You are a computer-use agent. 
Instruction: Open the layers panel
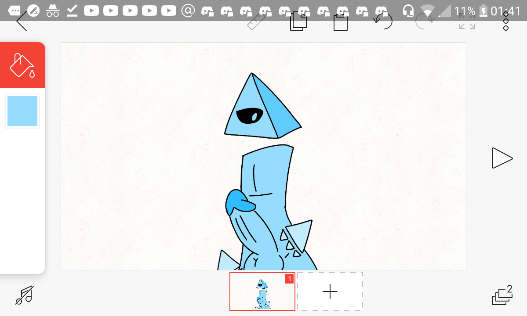coord(502,295)
